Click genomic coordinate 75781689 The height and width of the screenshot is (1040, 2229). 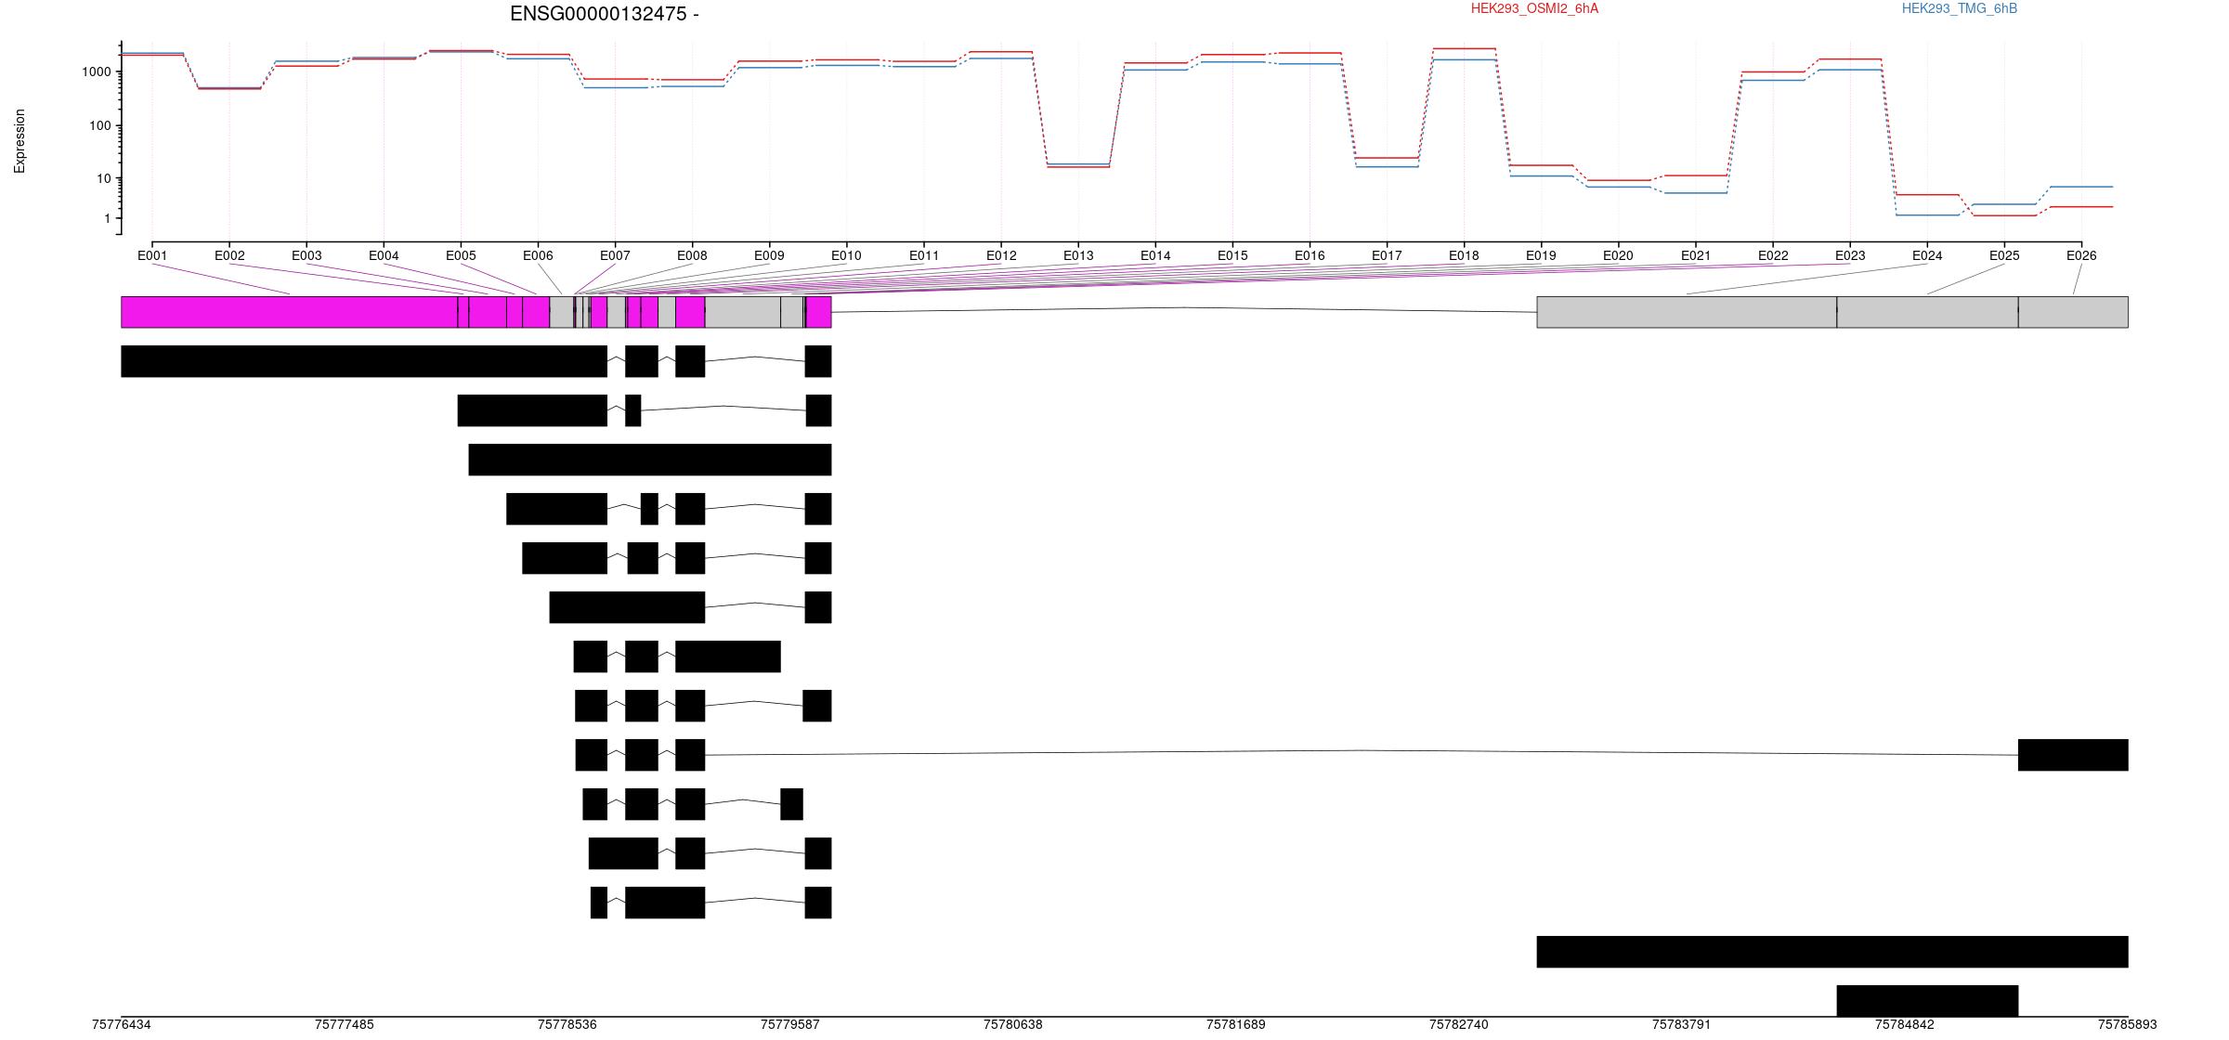coord(1236,1025)
